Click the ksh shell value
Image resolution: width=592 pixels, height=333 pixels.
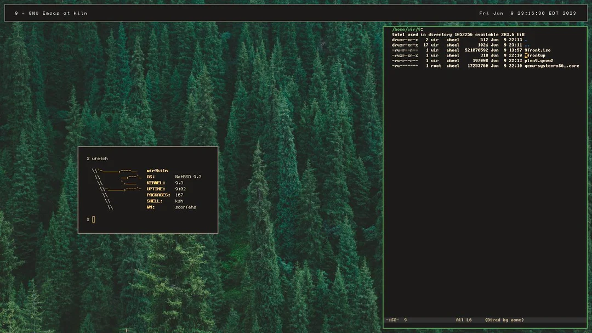click(179, 201)
